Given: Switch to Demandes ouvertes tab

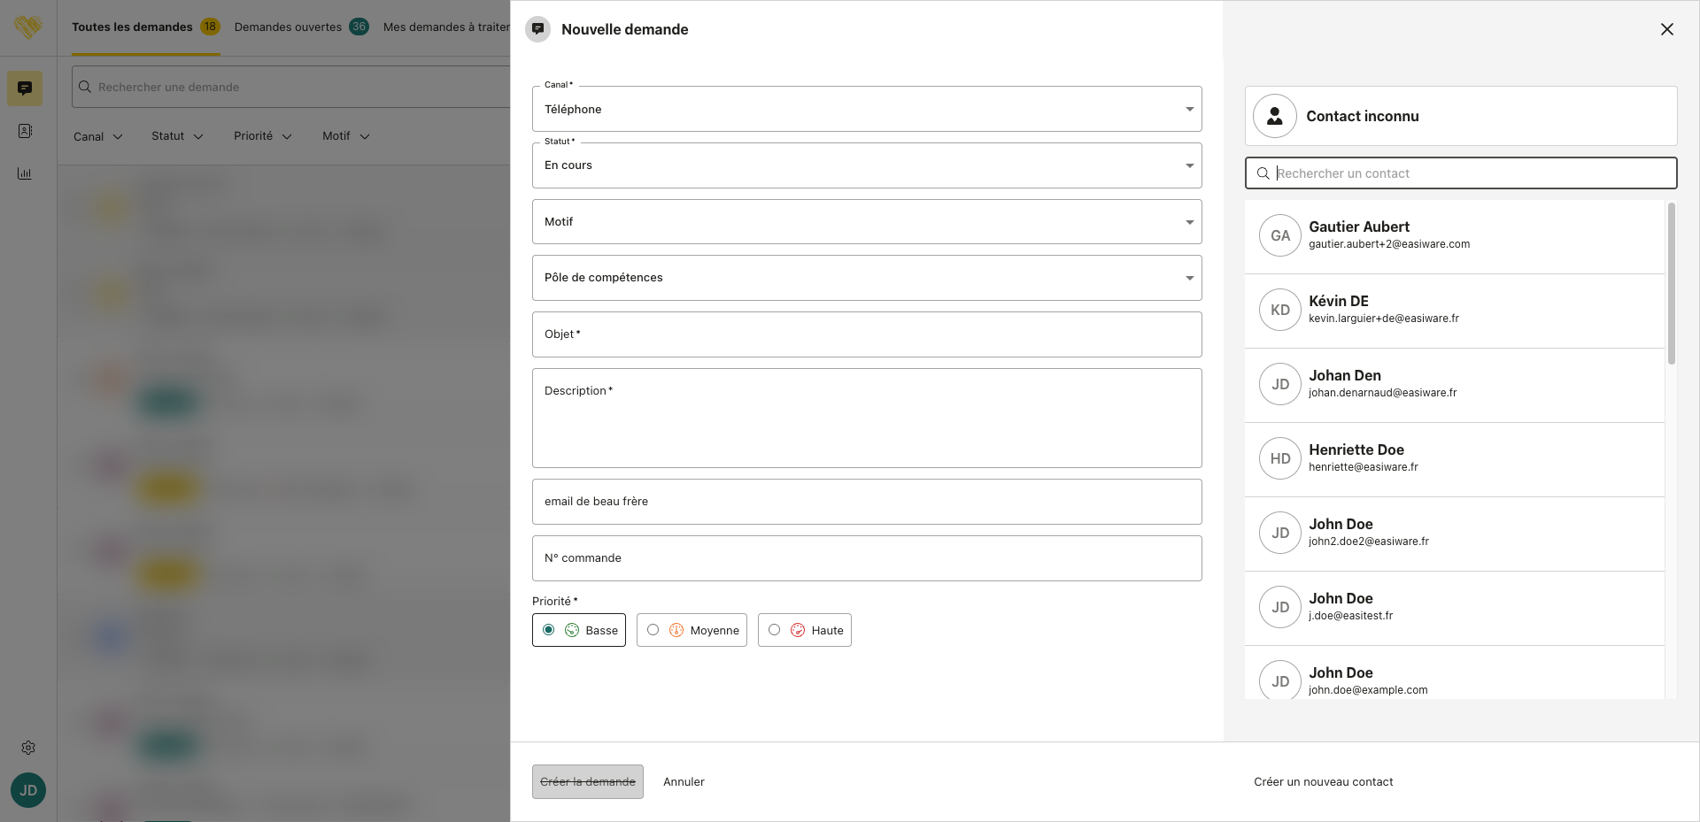Looking at the screenshot, I should (x=288, y=27).
